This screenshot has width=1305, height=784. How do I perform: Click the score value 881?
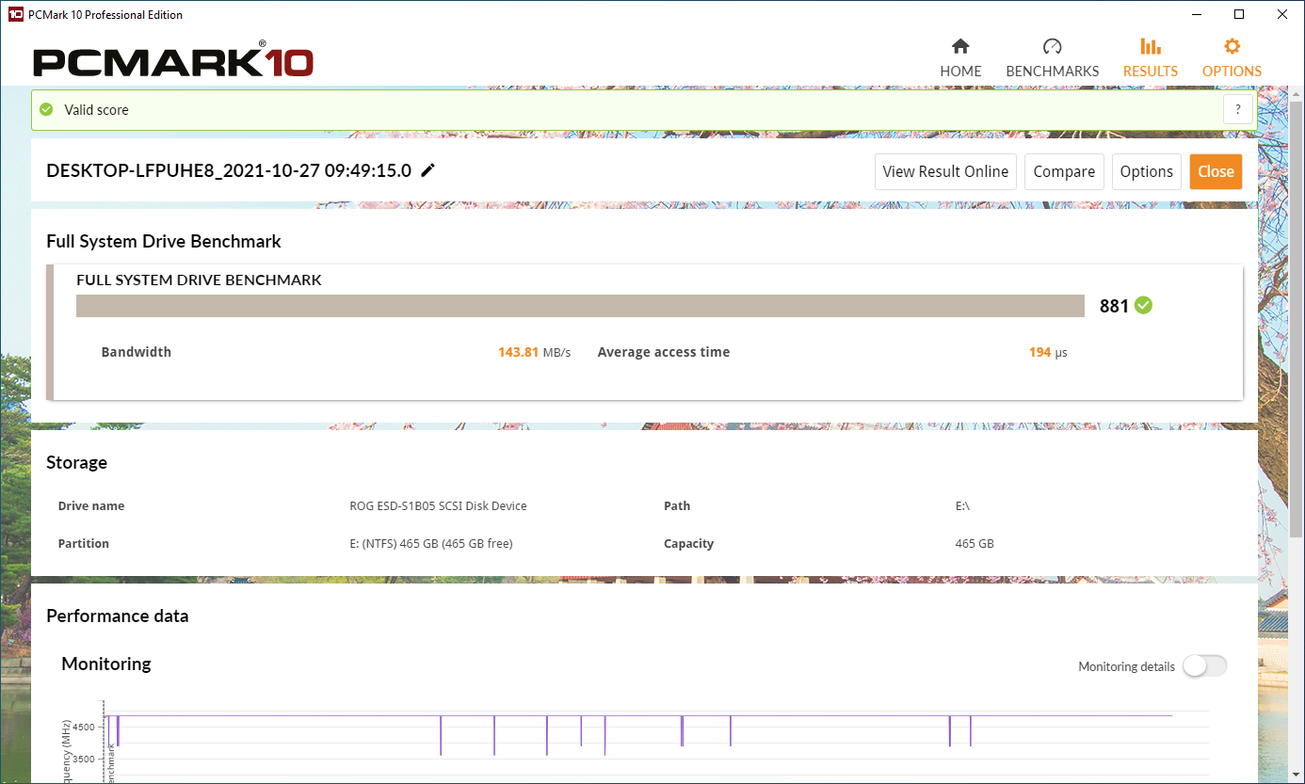point(1114,306)
